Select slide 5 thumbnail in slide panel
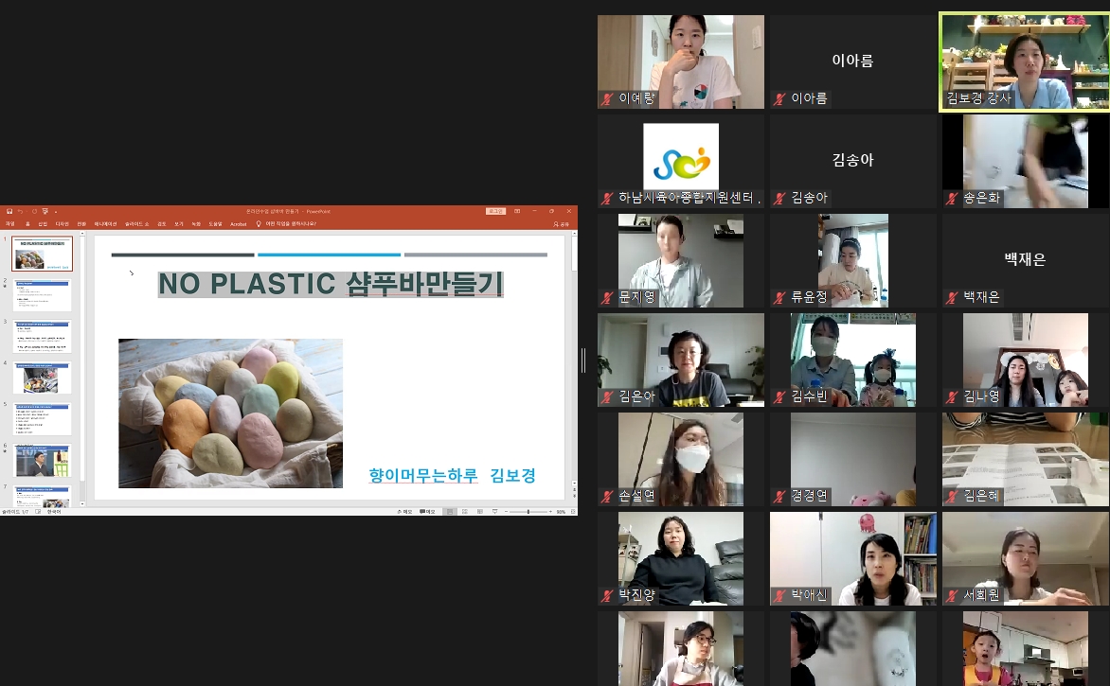Screen dimensions: 1110x686 click(x=42, y=419)
